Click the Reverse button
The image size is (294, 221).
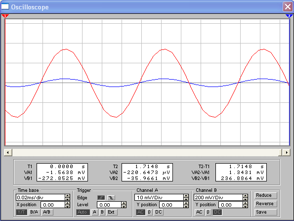pos(265,204)
